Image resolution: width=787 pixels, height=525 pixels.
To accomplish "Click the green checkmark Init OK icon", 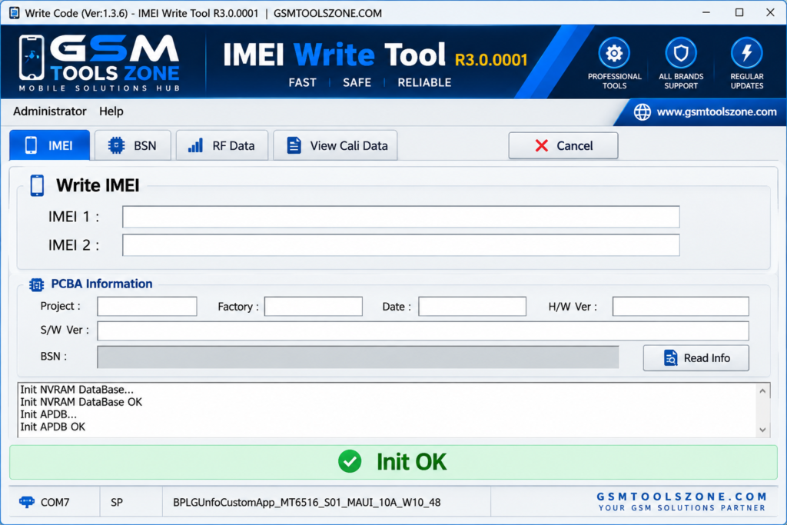I will (350, 461).
